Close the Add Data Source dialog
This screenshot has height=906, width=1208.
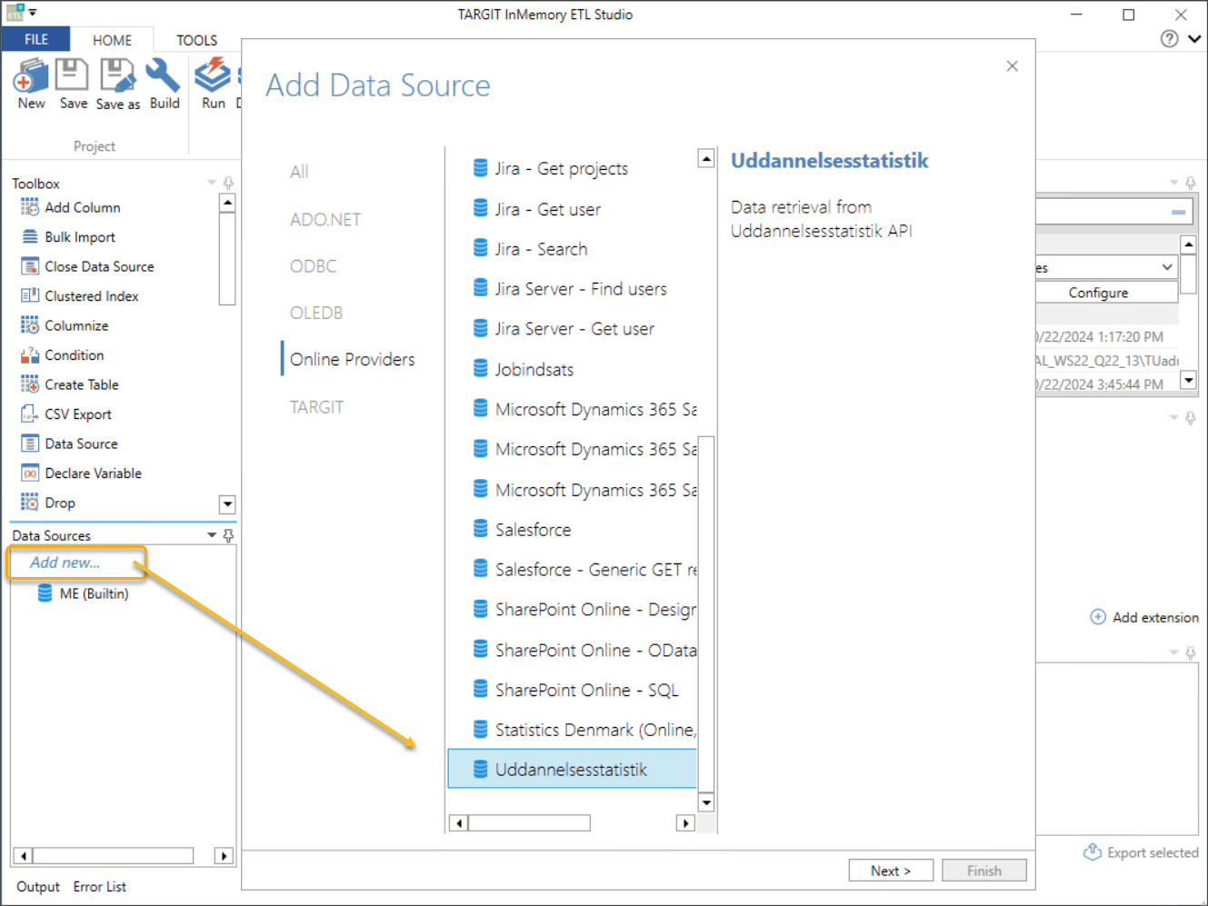(1013, 65)
